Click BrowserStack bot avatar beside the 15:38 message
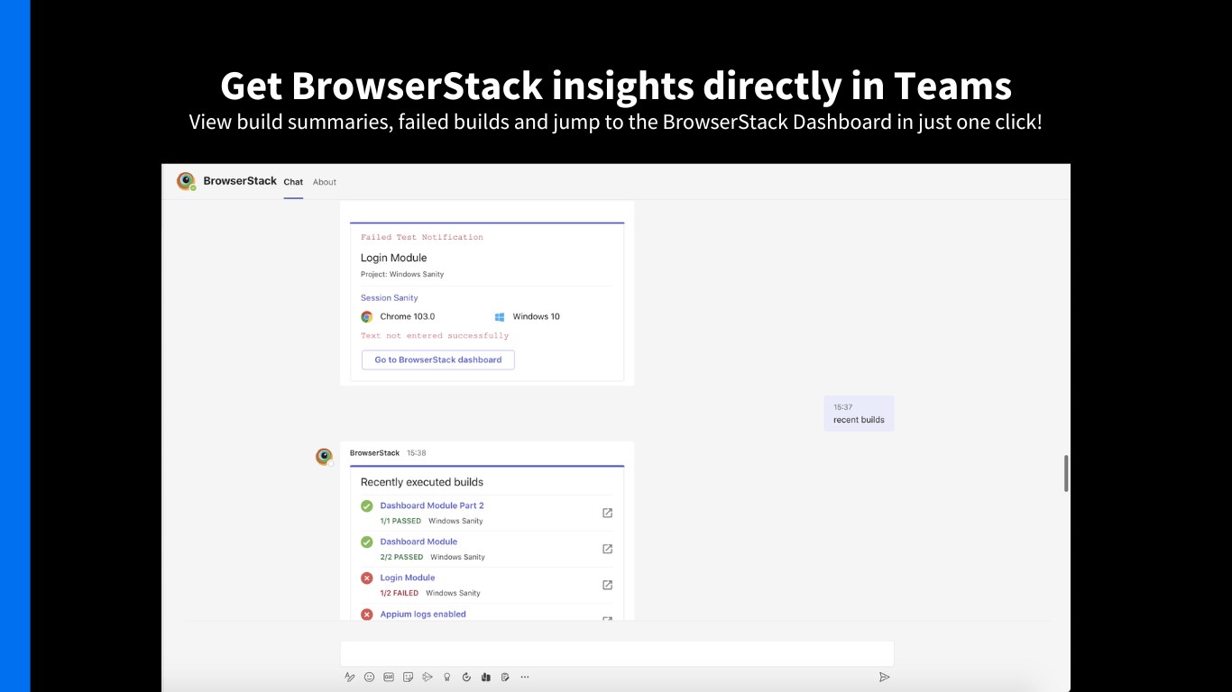The image size is (1232, 692). 324,457
